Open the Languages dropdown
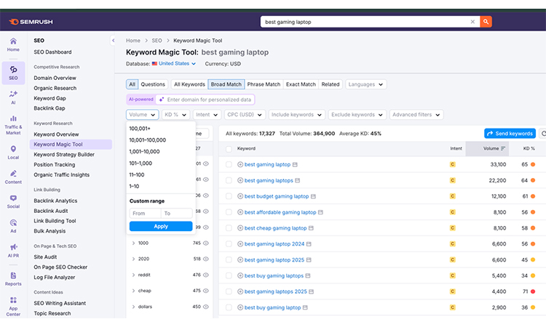 point(365,84)
